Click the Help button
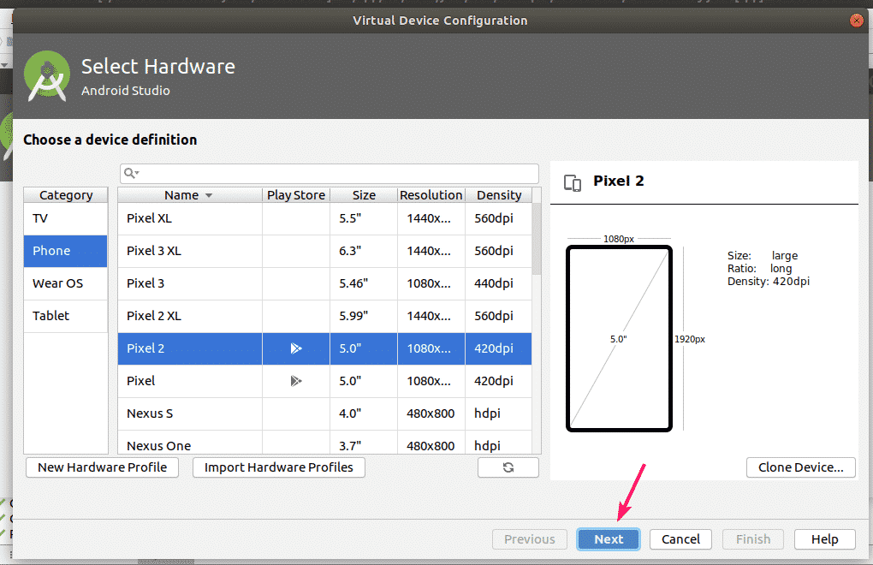 pyautogui.click(x=824, y=538)
